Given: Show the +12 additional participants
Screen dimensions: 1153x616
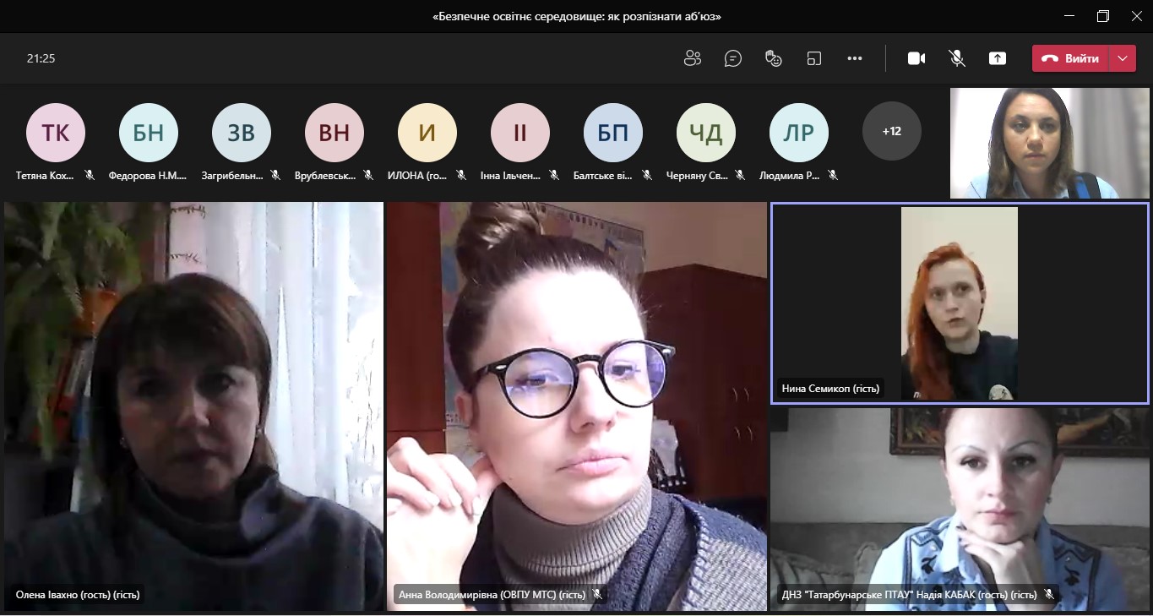Looking at the screenshot, I should [x=891, y=131].
